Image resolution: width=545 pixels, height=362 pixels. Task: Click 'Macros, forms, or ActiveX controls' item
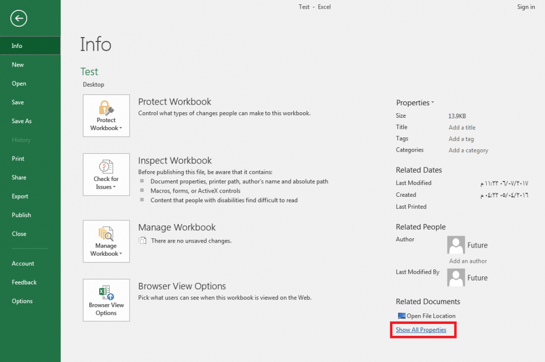coord(195,191)
